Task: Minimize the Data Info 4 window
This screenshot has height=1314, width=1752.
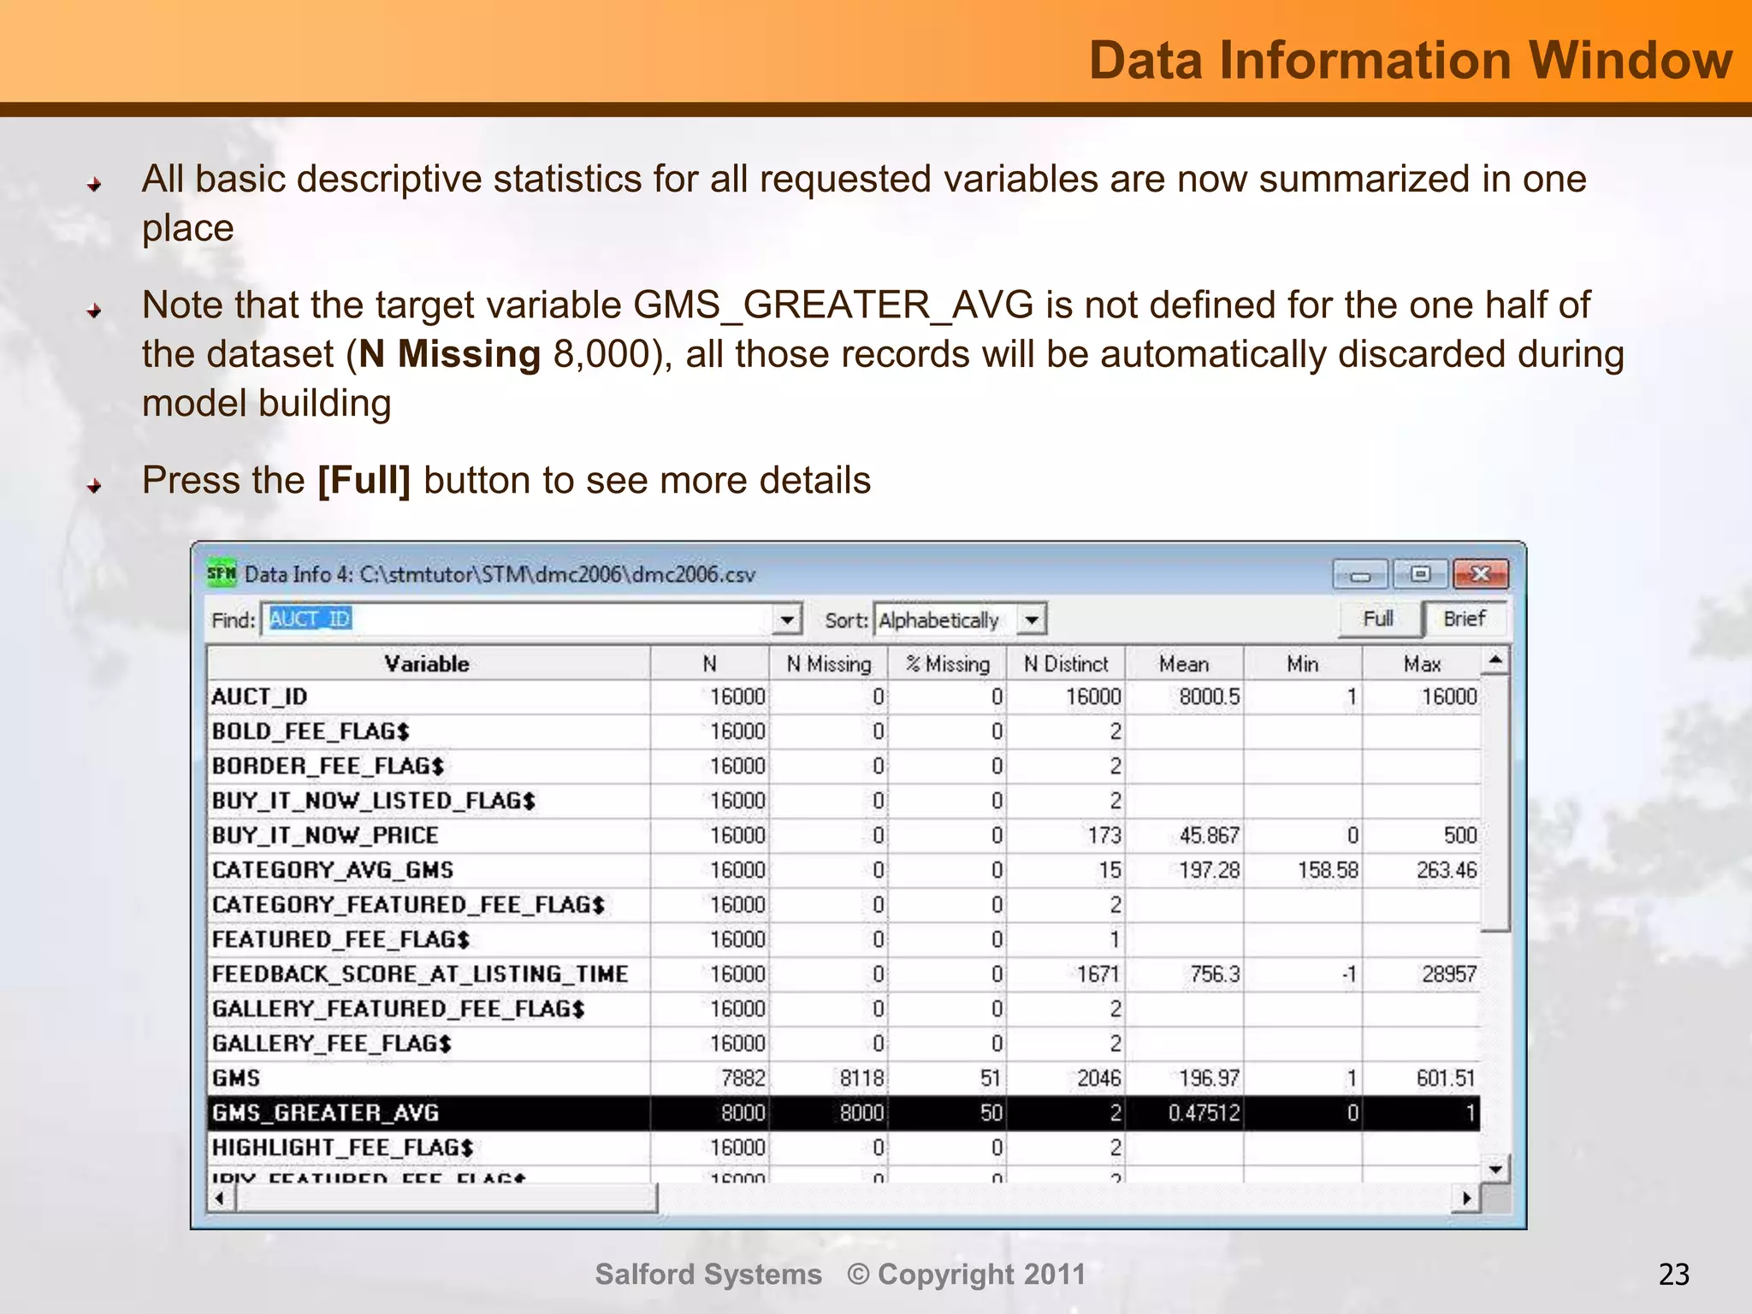Action: click(1361, 575)
